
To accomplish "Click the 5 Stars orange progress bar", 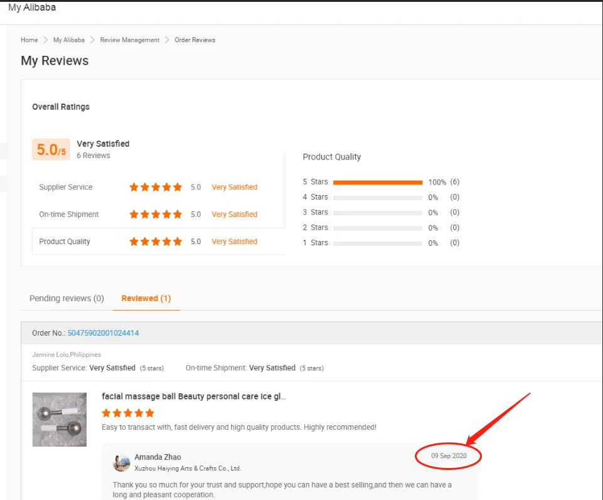I will pyautogui.click(x=378, y=183).
